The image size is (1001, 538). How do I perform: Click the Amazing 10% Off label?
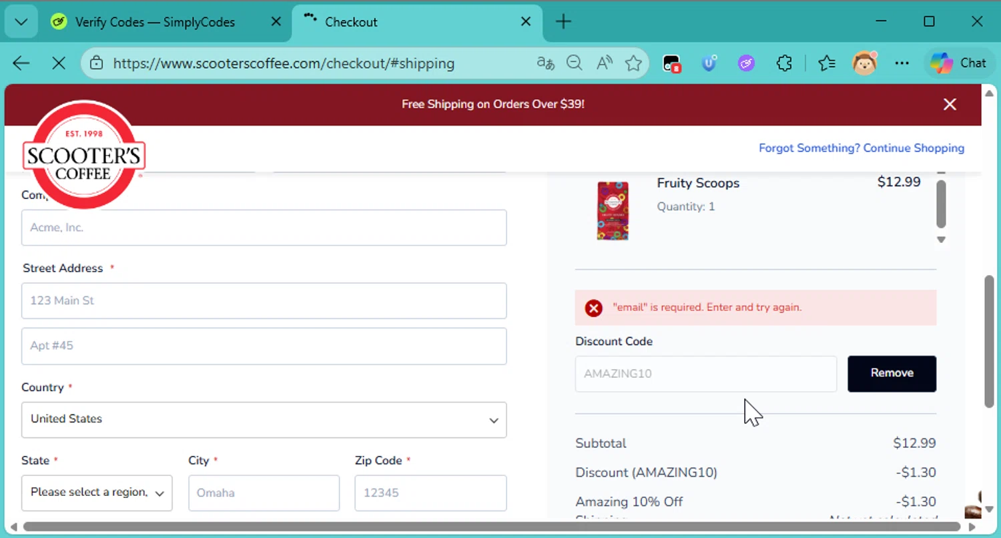coord(629,502)
